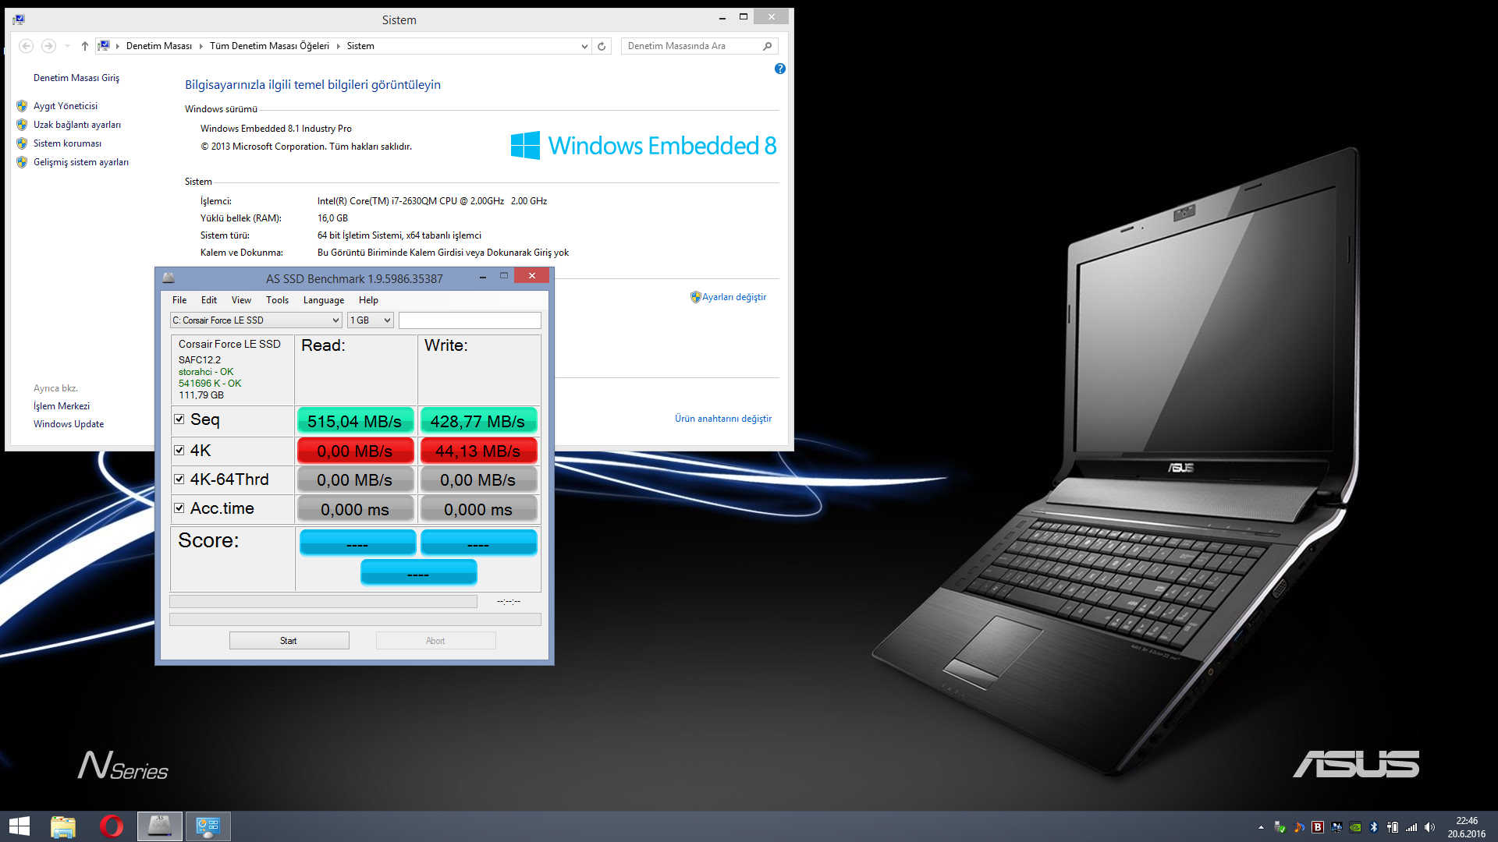1498x842 pixels.
Task: Expand the address bar history dropdown arrow
Action: tap(584, 46)
